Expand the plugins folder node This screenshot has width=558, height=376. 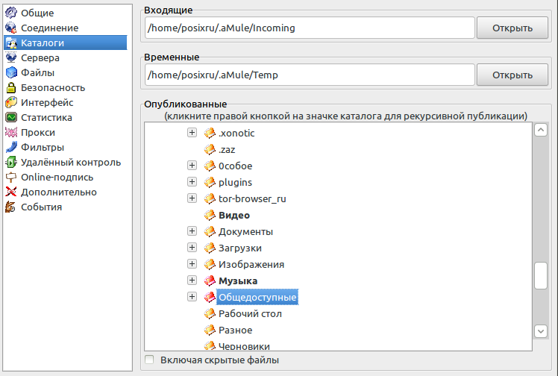[x=192, y=182]
